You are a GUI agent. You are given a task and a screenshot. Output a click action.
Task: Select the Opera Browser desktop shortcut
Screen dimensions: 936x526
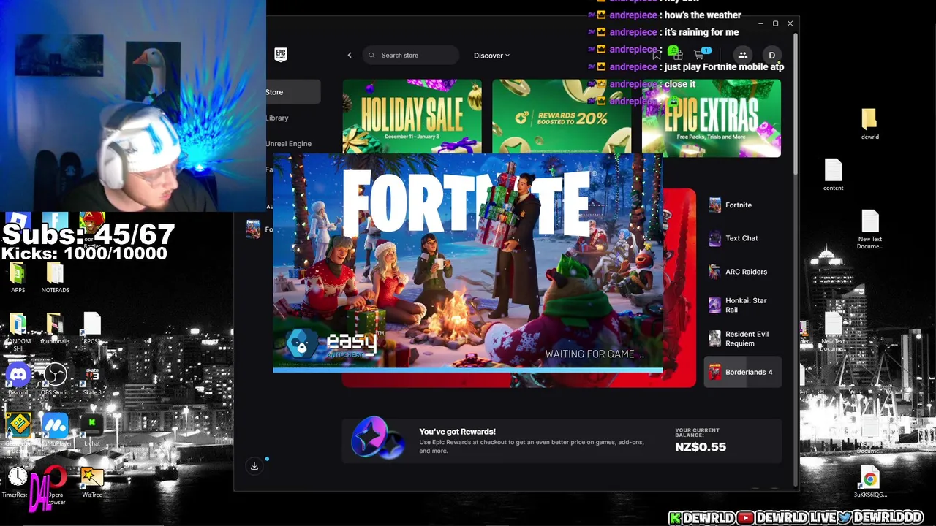[x=56, y=484]
